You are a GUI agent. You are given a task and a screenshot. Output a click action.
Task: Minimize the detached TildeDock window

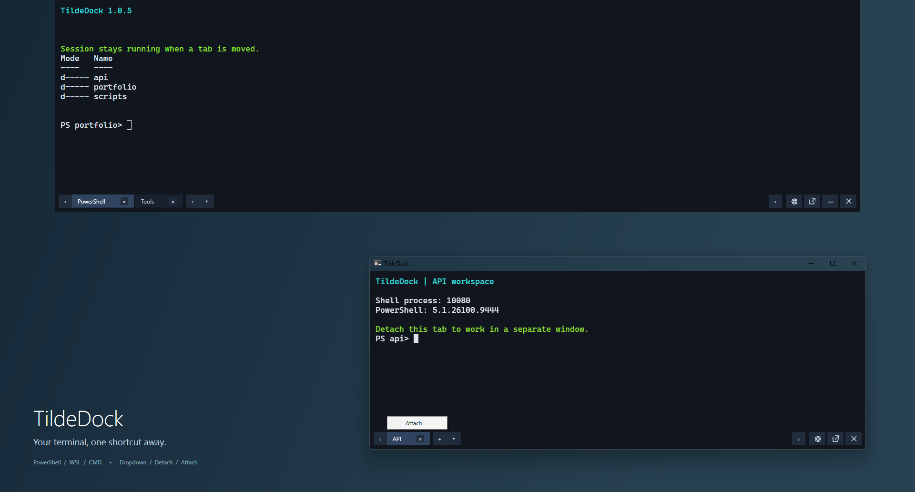click(811, 264)
